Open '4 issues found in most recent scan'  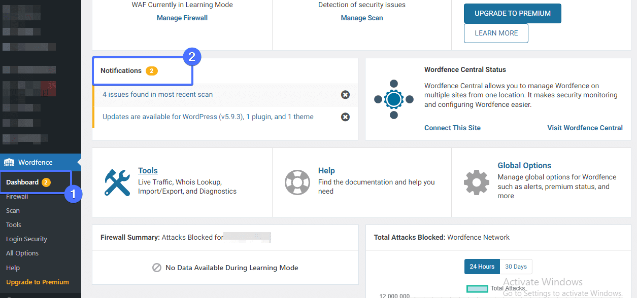click(157, 94)
